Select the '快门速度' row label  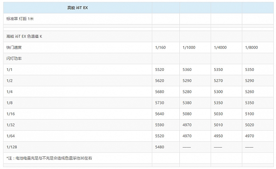[14, 48]
